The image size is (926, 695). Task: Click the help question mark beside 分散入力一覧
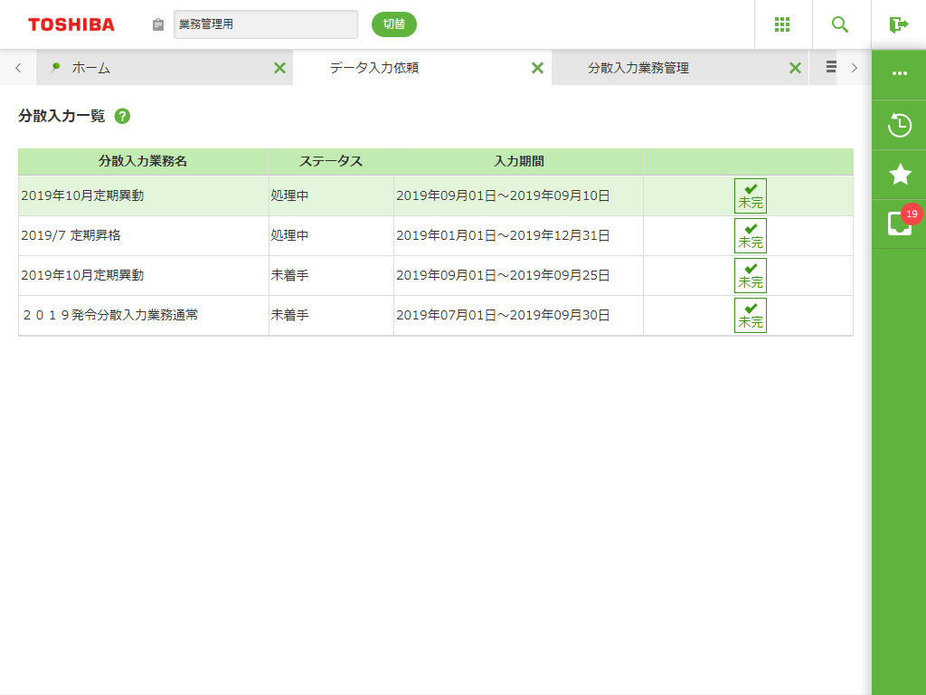(122, 116)
